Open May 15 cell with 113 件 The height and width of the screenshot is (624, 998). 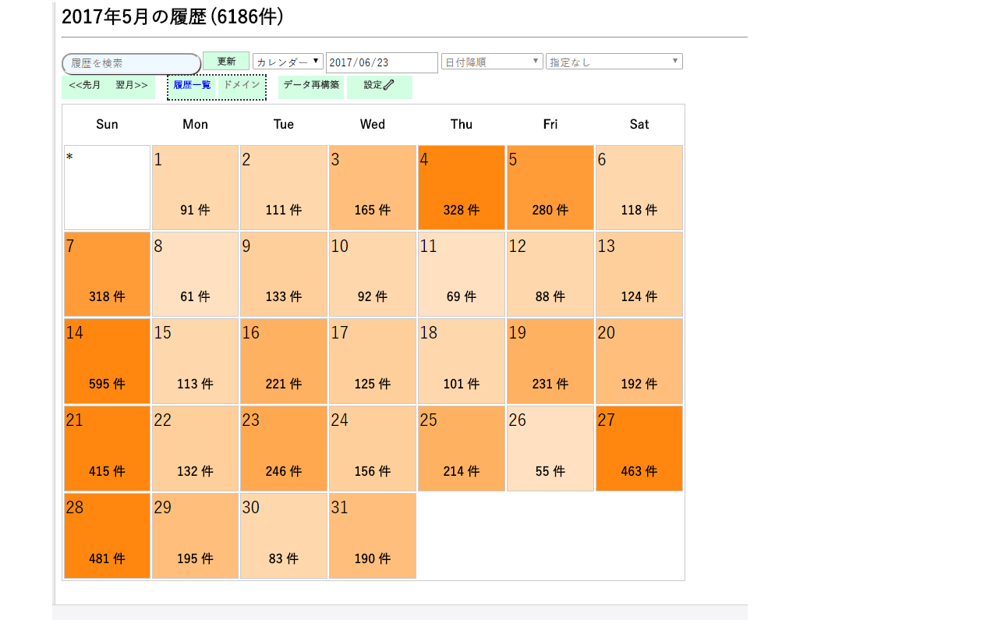[195, 361]
